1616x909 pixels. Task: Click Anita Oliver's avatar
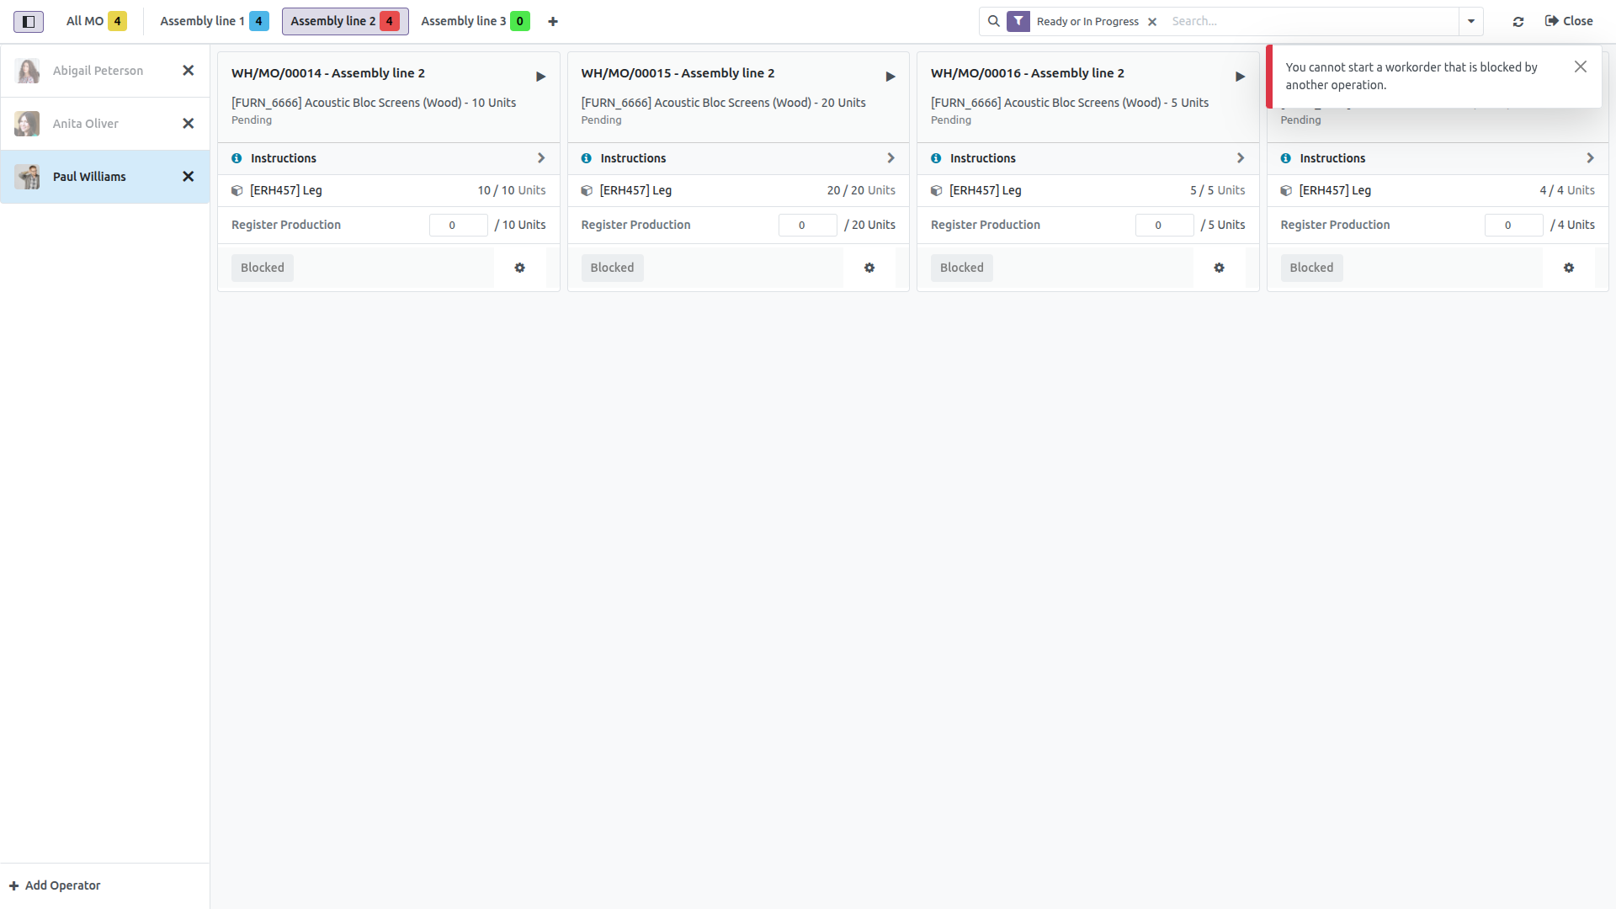click(27, 124)
